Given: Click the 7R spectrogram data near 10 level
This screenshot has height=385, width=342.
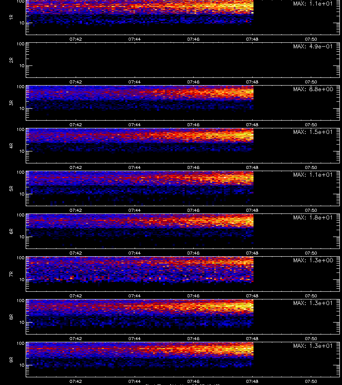Looking at the screenshot, I should coord(140,278).
